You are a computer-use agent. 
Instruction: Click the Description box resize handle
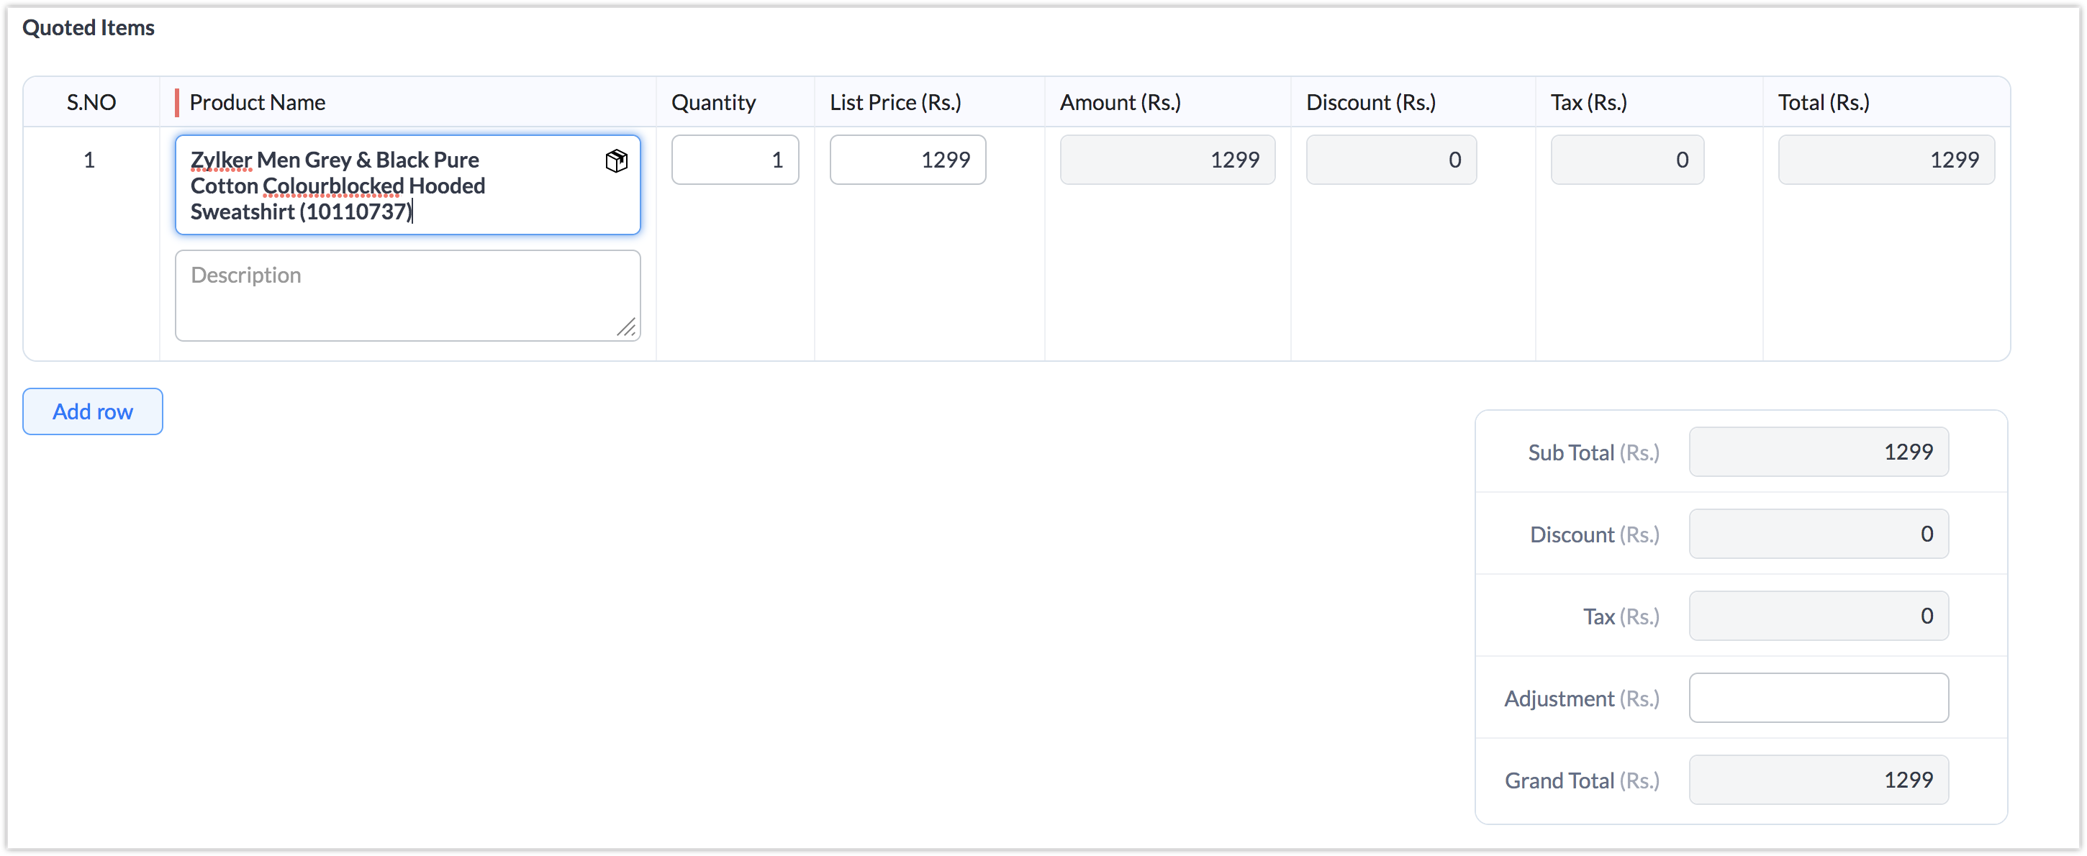[x=626, y=327]
